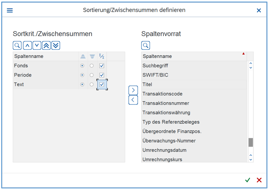Image resolution: width=269 pixels, height=190 pixels.
Task: Cancel dialog with red X icon
Action: click(x=259, y=180)
